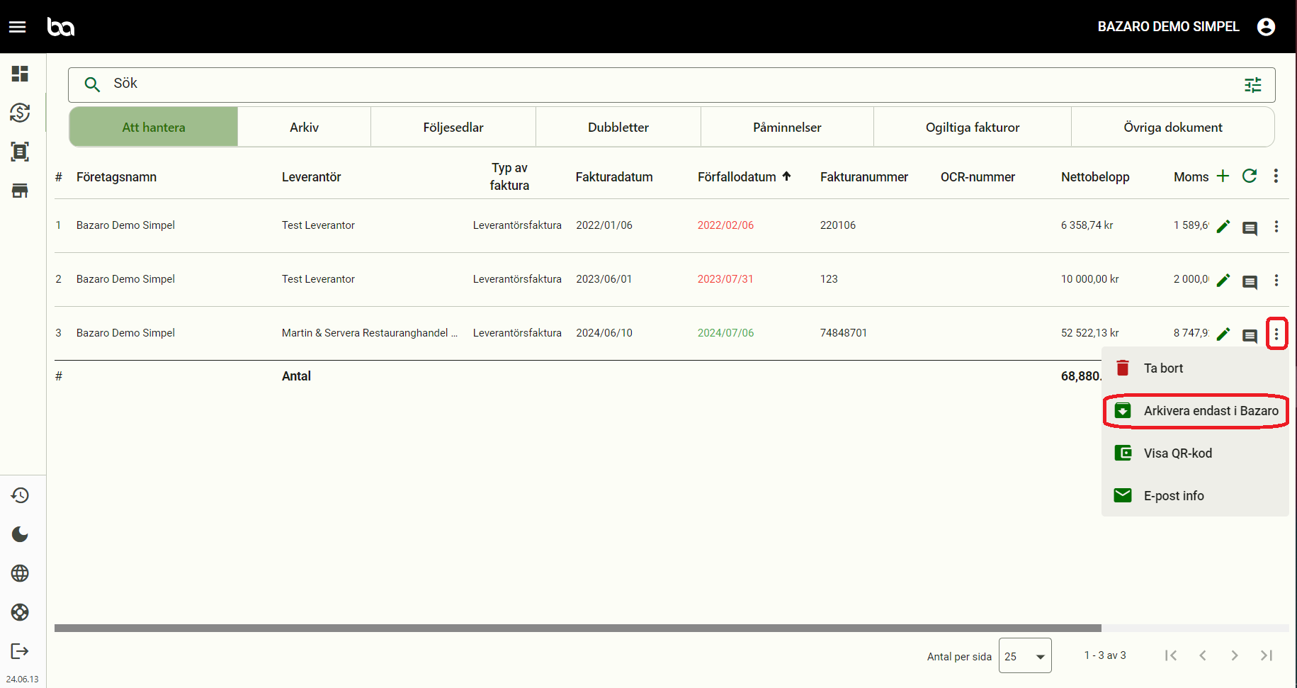Click the Bazaro logo

point(61,27)
